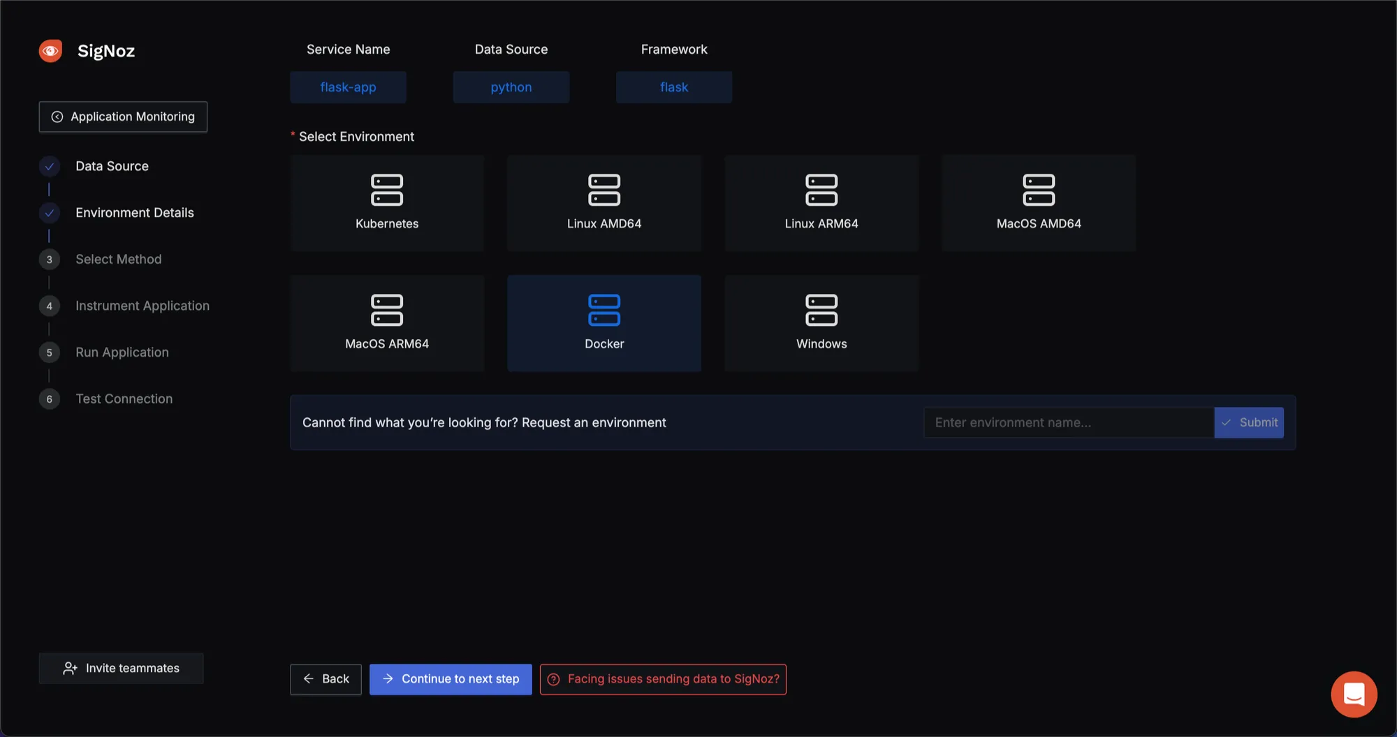Image resolution: width=1397 pixels, height=737 pixels.
Task: Pick the MacOS AMD64 environment
Action: tap(1039, 203)
